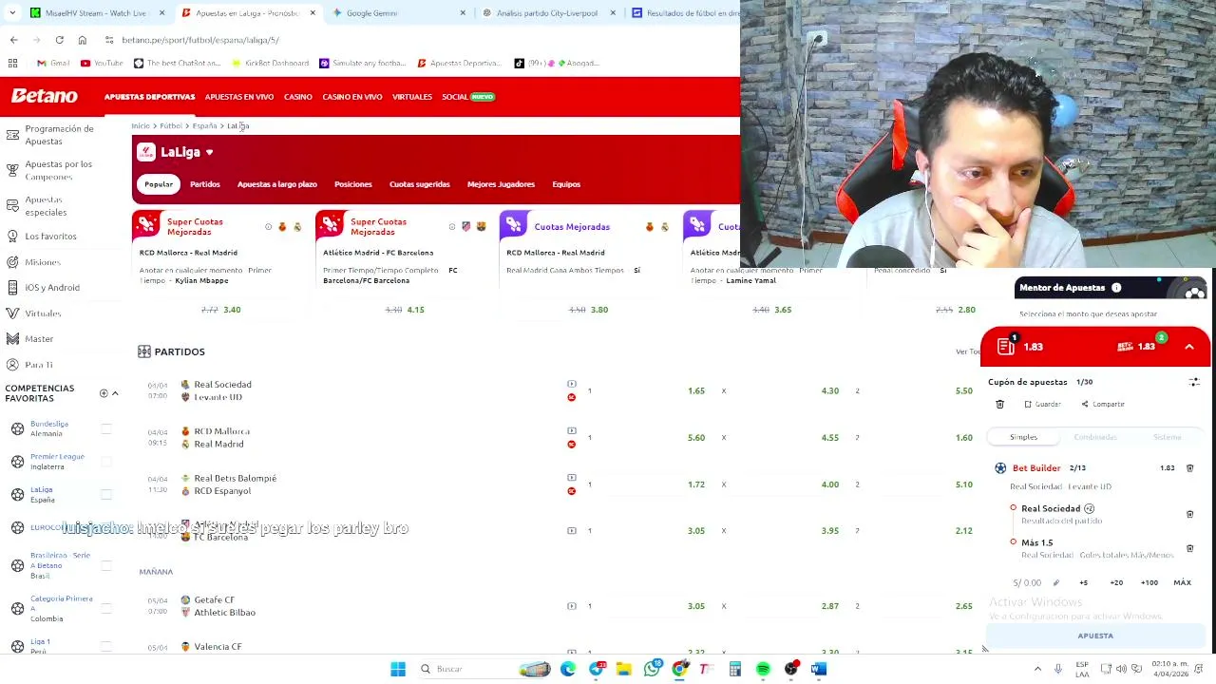Open Apuestas por los Campeones sidebar icon
The width and height of the screenshot is (1216, 684).
click(12, 170)
